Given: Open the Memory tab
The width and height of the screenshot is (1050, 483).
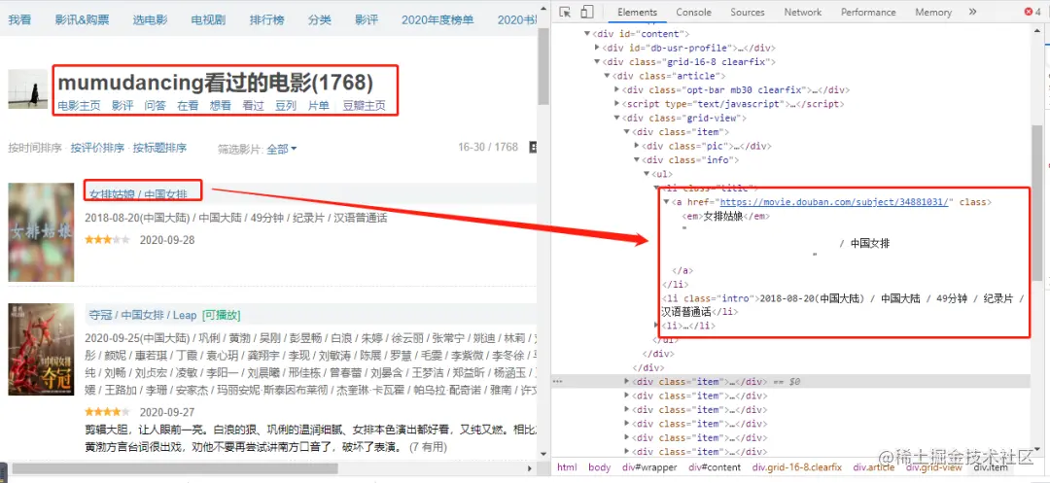Looking at the screenshot, I should tap(932, 12).
